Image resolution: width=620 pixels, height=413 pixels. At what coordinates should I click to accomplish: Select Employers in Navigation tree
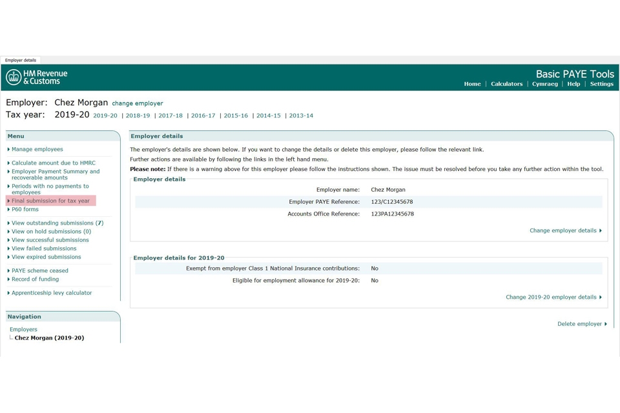(x=23, y=329)
